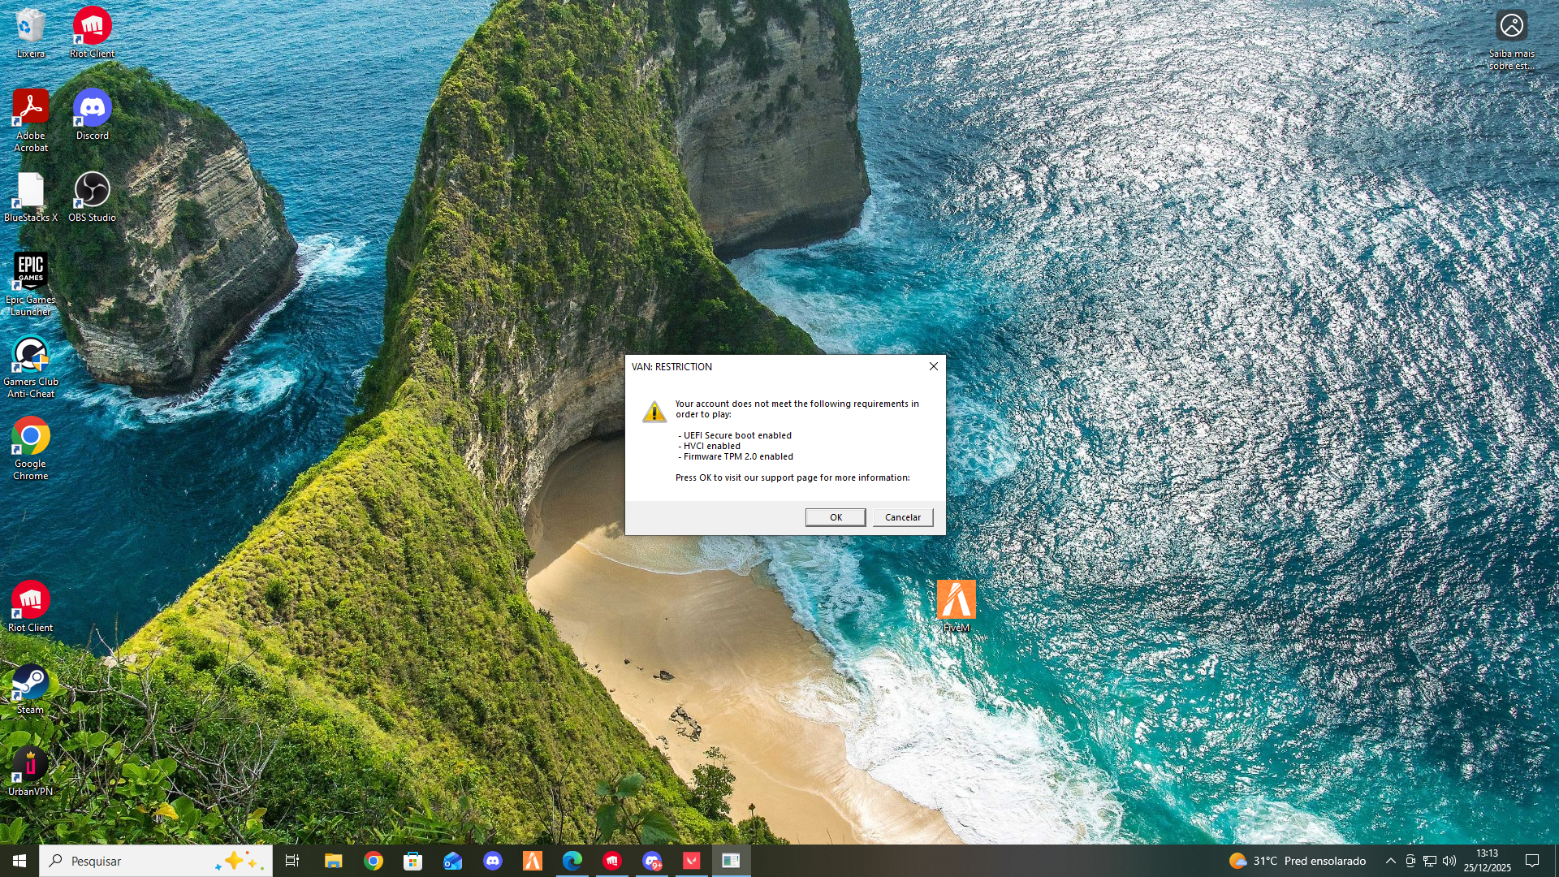Open Discord desktop shortcut
Image resolution: width=1559 pixels, height=877 pixels.
click(x=92, y=109)
